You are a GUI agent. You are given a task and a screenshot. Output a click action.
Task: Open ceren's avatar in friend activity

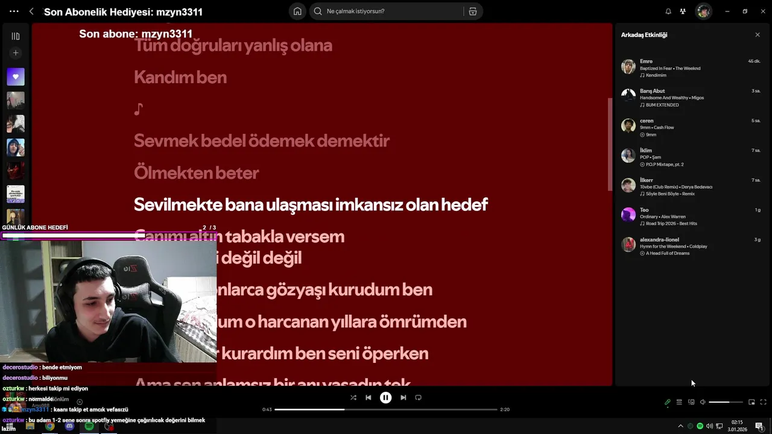pyautogui.click(x=628, y=126)
